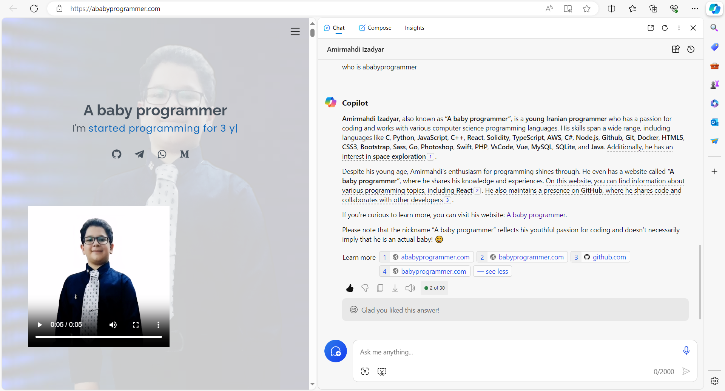The width and height of the screenshot is (725, 391).
Task: Click the site lock icon in address bar
Action: 59,9
